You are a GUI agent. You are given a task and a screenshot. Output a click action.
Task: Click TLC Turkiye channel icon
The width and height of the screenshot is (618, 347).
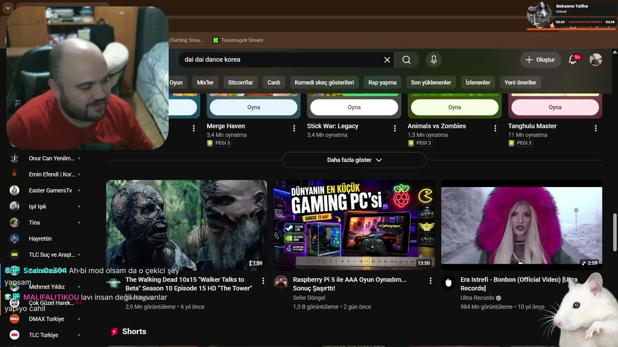click(x=14, y=335)
